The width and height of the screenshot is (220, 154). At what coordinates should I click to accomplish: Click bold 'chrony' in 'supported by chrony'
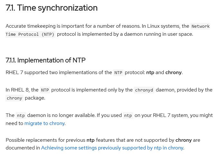coord(184,140)
